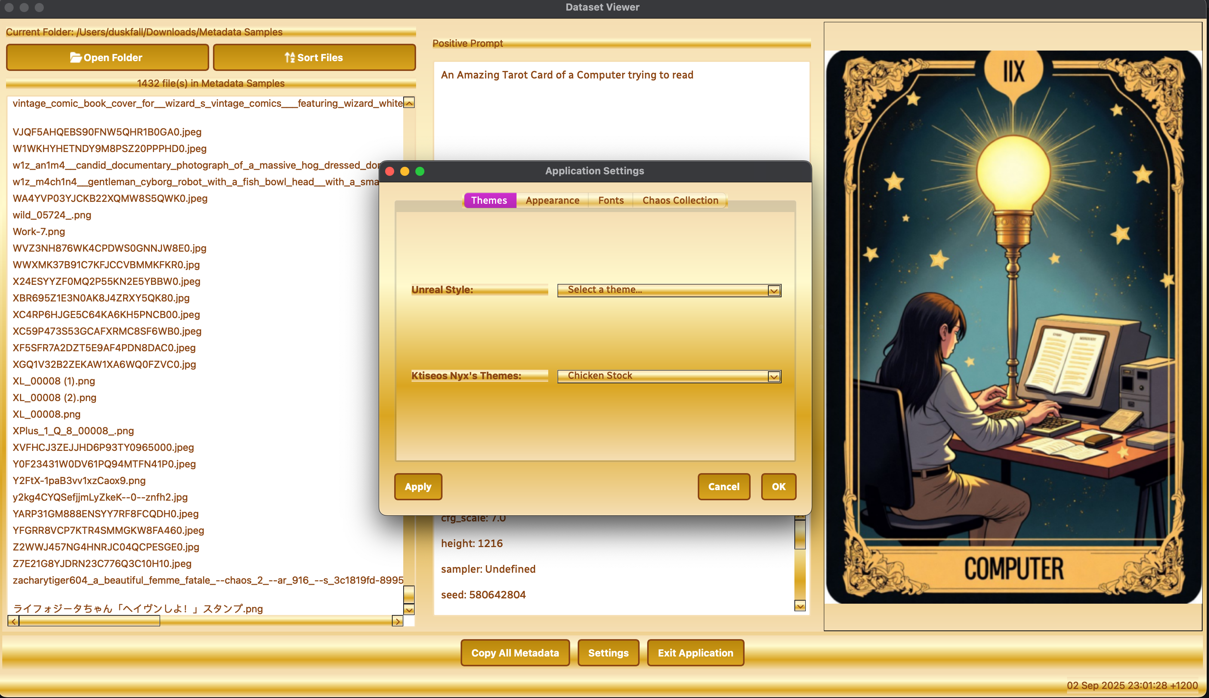The height and width of the screenshot is (698, 1209).
Task: Click the Copy All Metadata button
Action: (x=515, y=653)
